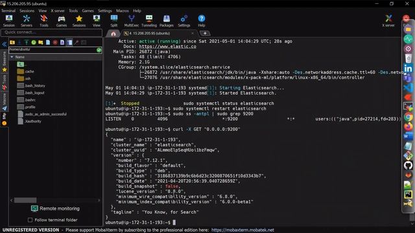The image size is (415, 233).
Task: Open the https://www.elastic.co link
Action: (167, 47)
